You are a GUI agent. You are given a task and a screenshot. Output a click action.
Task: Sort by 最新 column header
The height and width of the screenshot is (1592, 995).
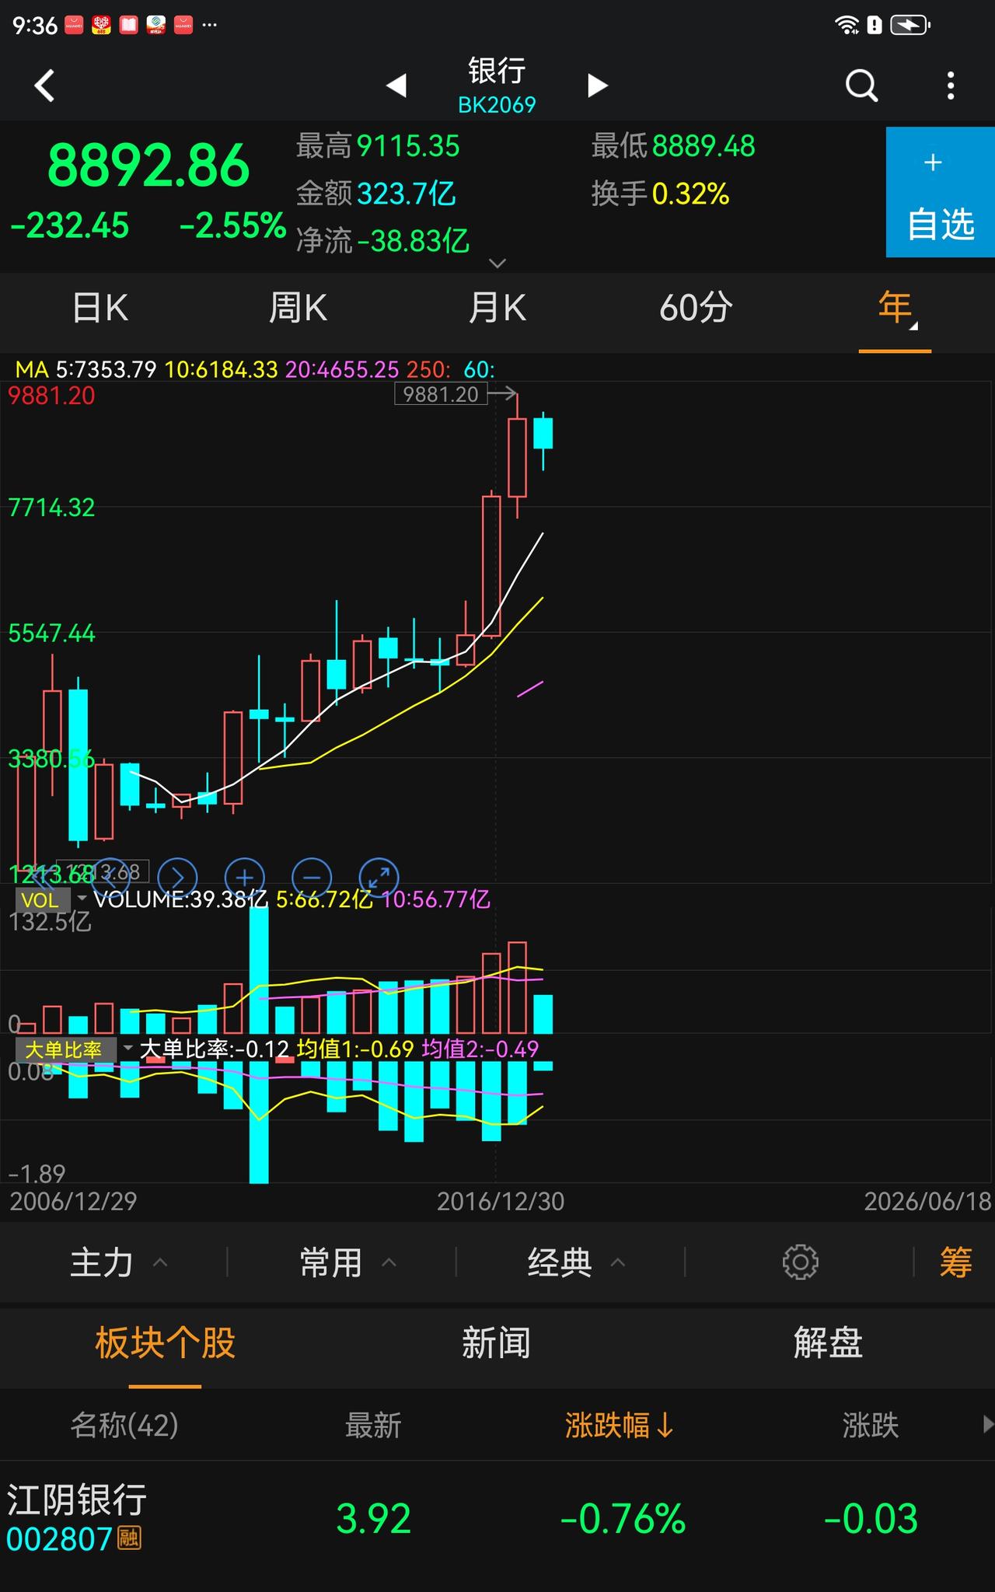(x=373, y=1426)
